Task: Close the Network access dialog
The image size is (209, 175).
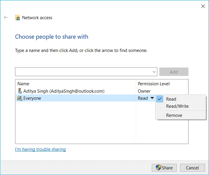Action: click(x=203, y=6)
